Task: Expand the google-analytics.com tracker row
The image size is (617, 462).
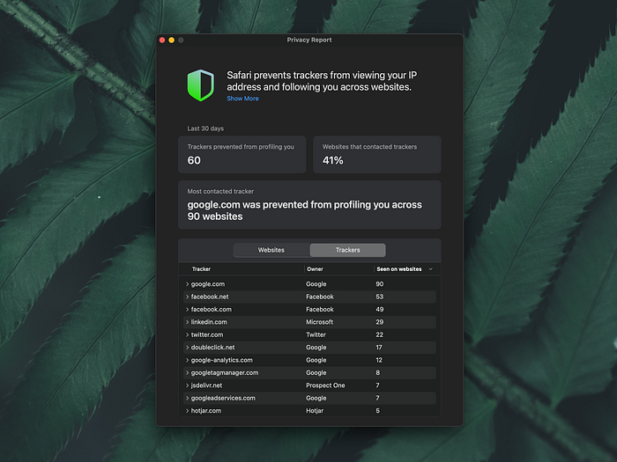Action: click(x=187, y=360)
